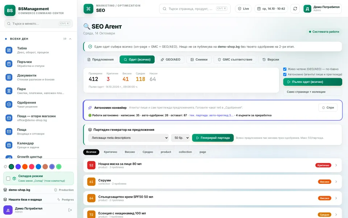Select the page filter chip
This screenshot has width=348, height=218.
[x=203, y=152]
